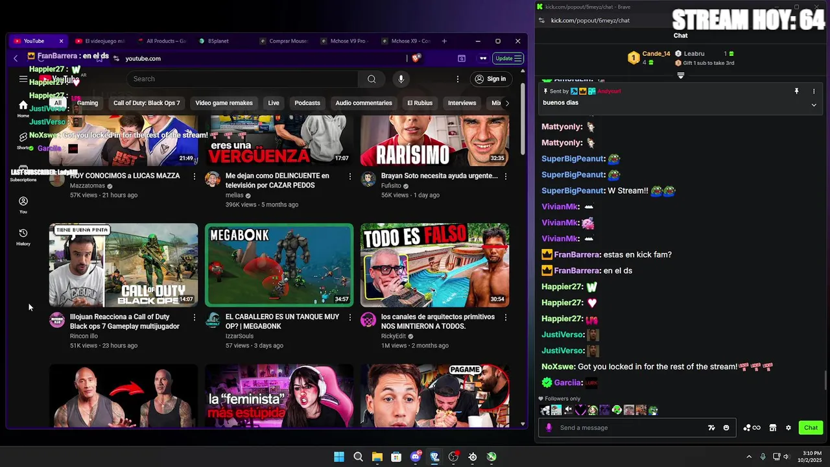Select the Interviews chip
This screenshot has width=830, height=467.
[462, 103]
